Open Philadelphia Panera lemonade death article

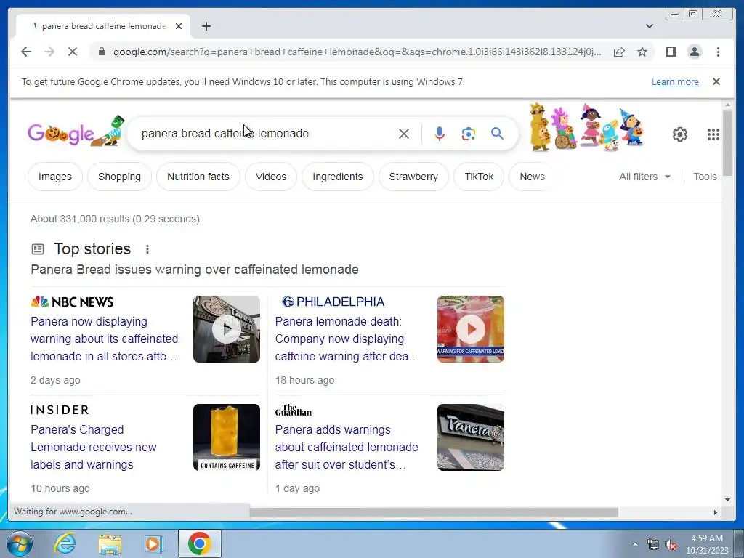pos(347,339)
